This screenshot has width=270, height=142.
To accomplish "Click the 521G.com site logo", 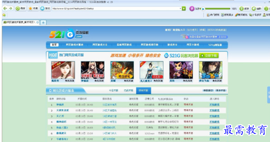I will 69,34.
